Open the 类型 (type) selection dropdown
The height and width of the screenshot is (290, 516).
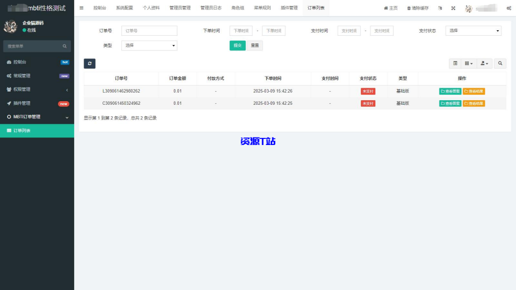point(149,45)
